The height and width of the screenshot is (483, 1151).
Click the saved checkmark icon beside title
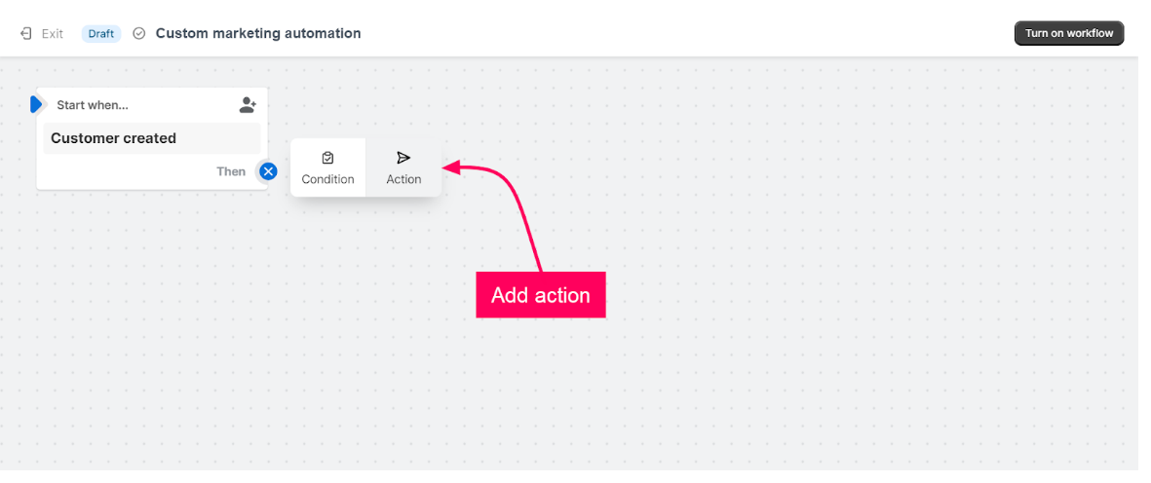139,33
